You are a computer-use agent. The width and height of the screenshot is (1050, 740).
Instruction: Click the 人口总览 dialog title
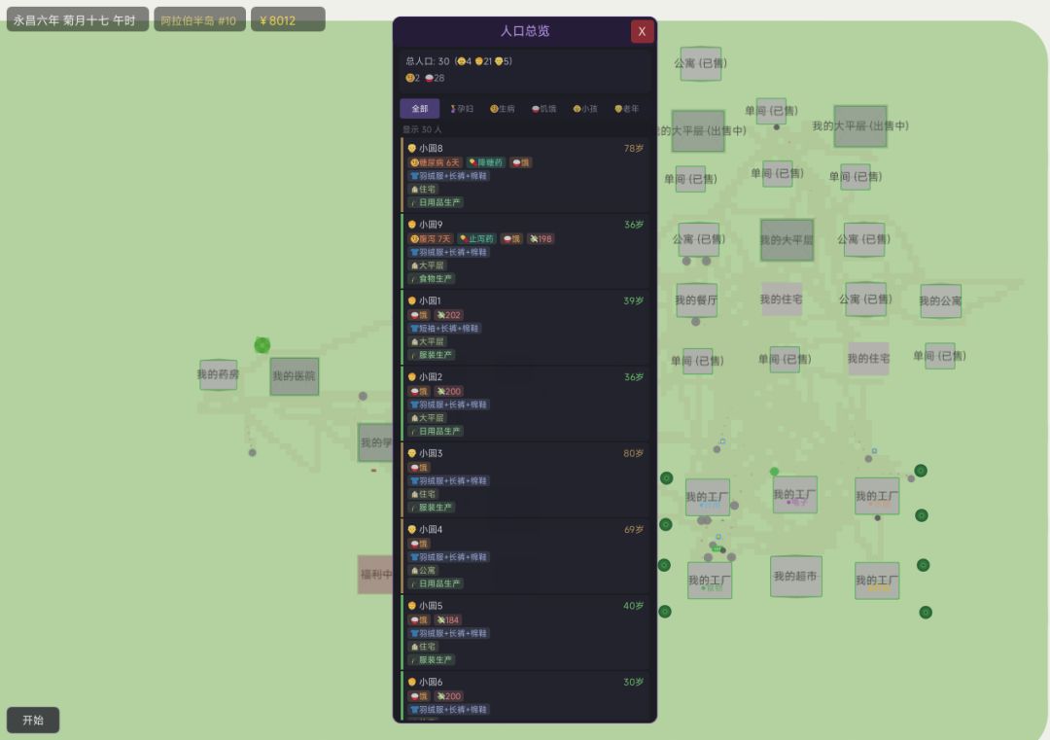525,31
